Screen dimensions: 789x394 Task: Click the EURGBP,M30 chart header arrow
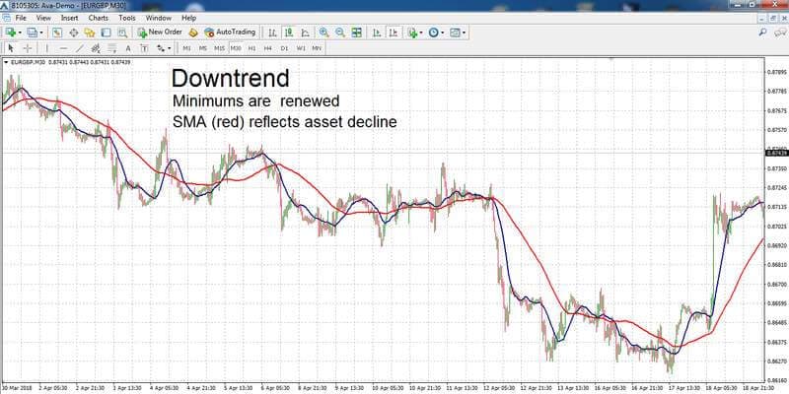(6, 62)
